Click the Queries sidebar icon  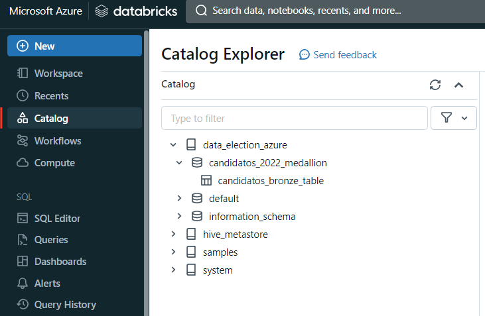click(x=23, y=240)
